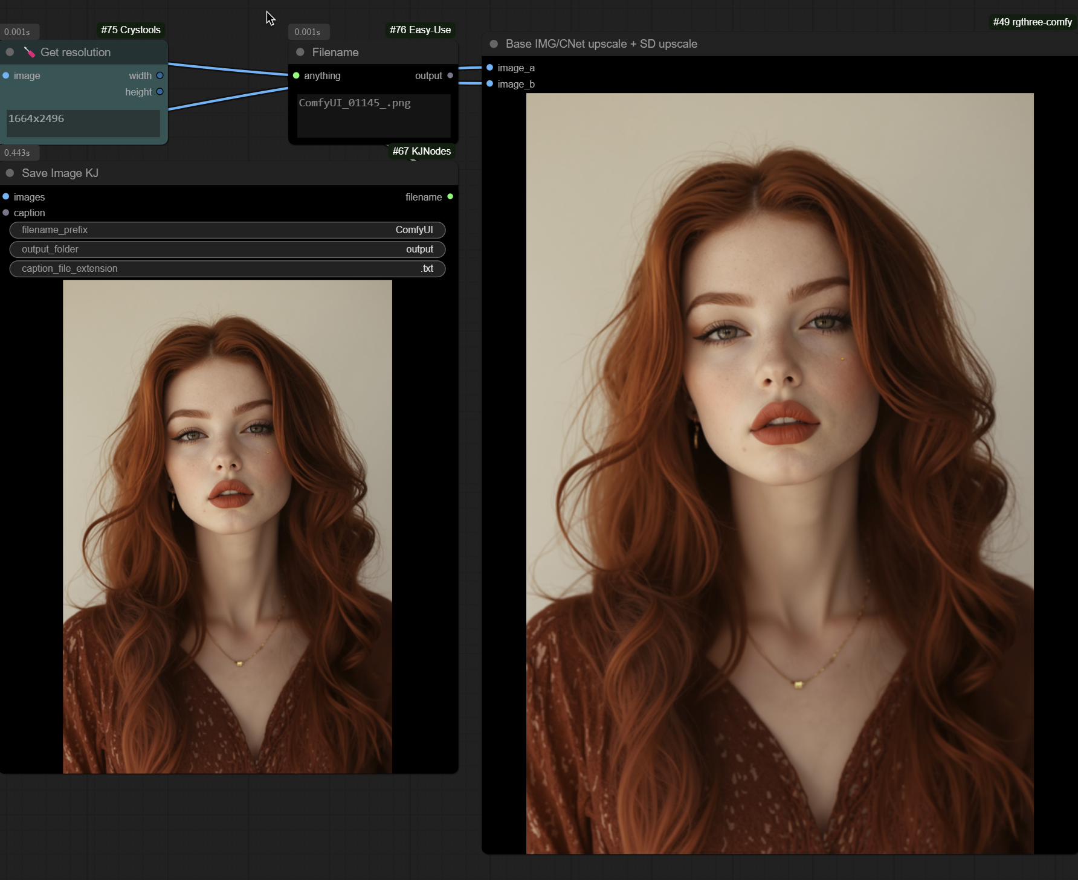Click the Filename node output port

point(450,75)
